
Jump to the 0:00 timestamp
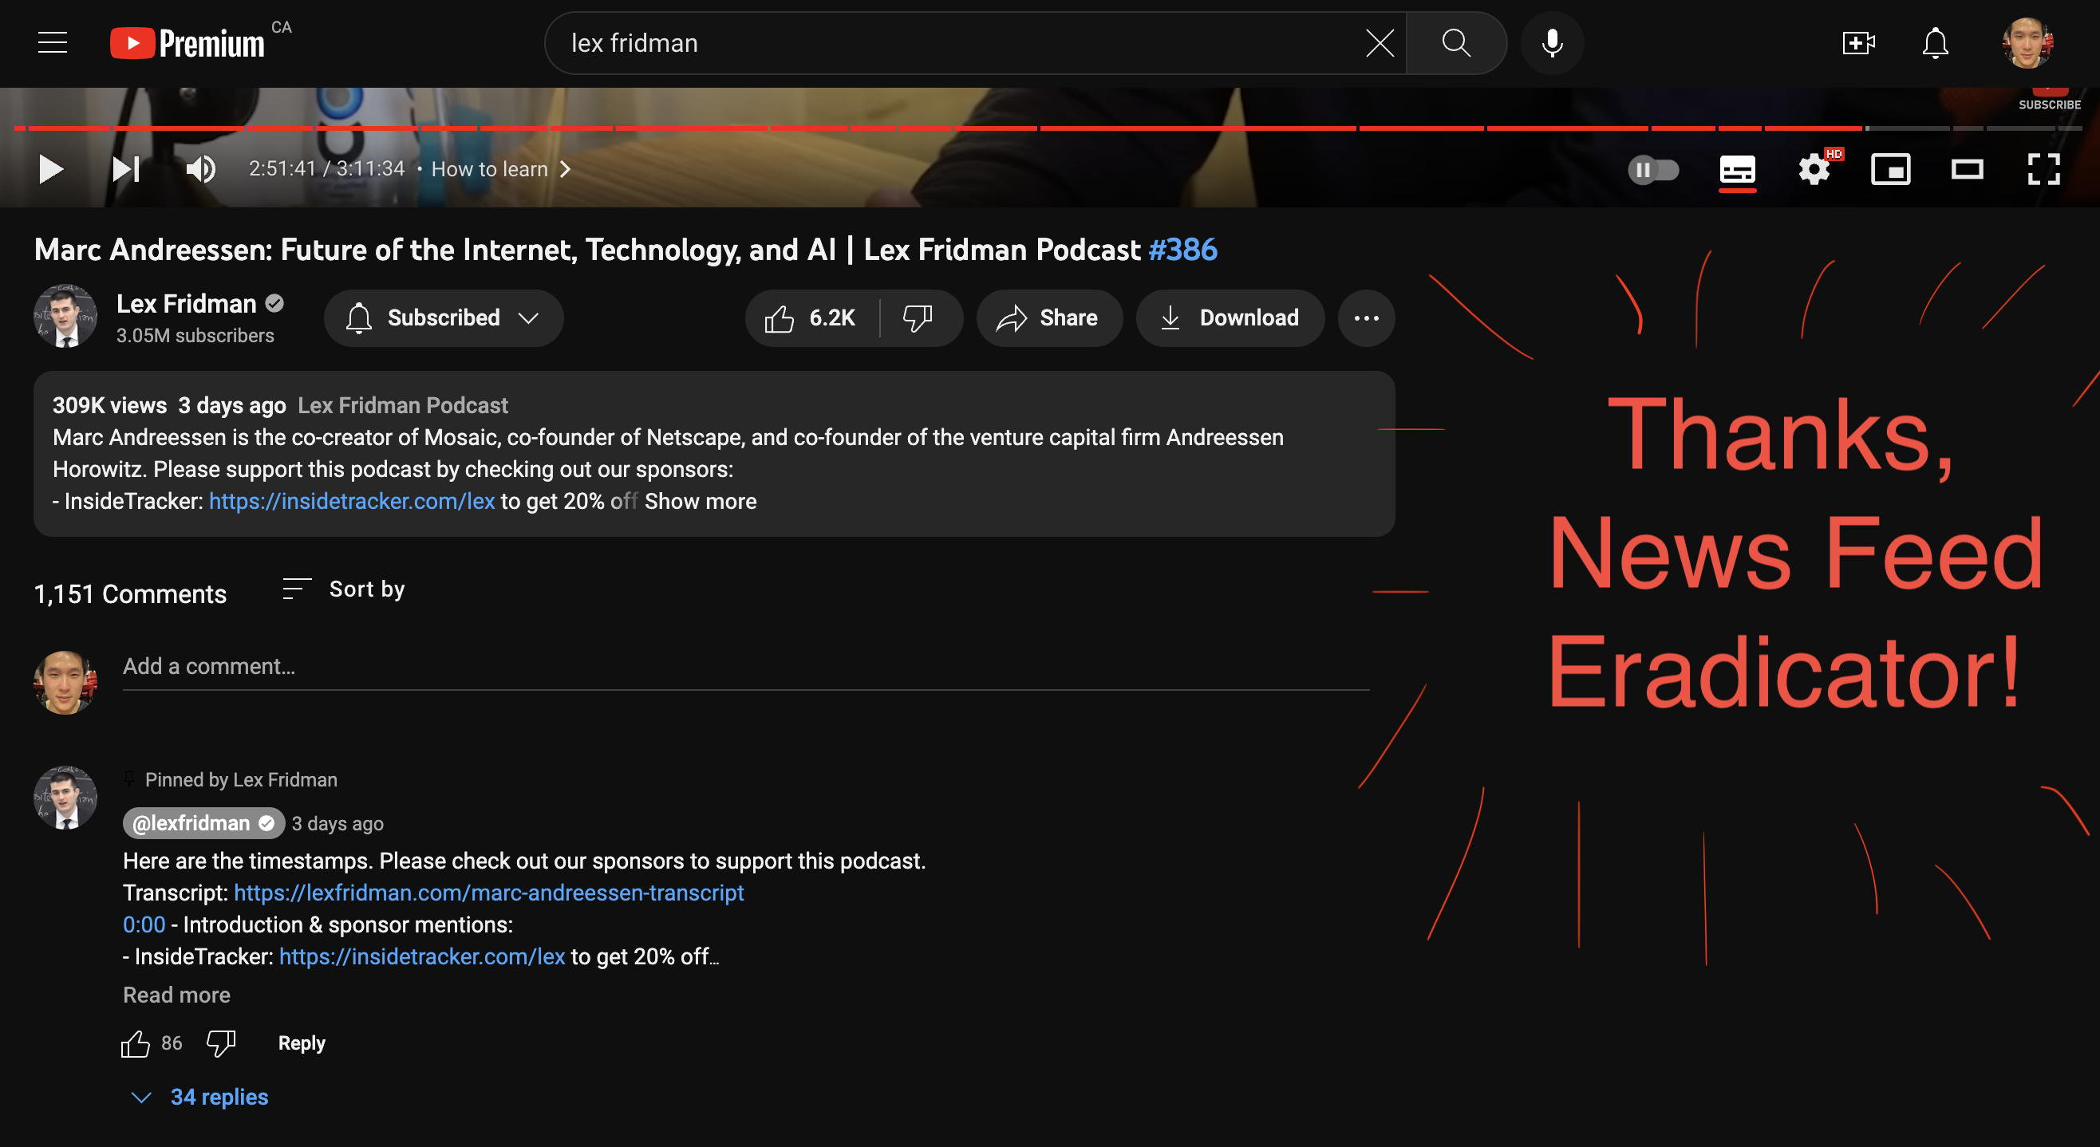click(144, 924)
